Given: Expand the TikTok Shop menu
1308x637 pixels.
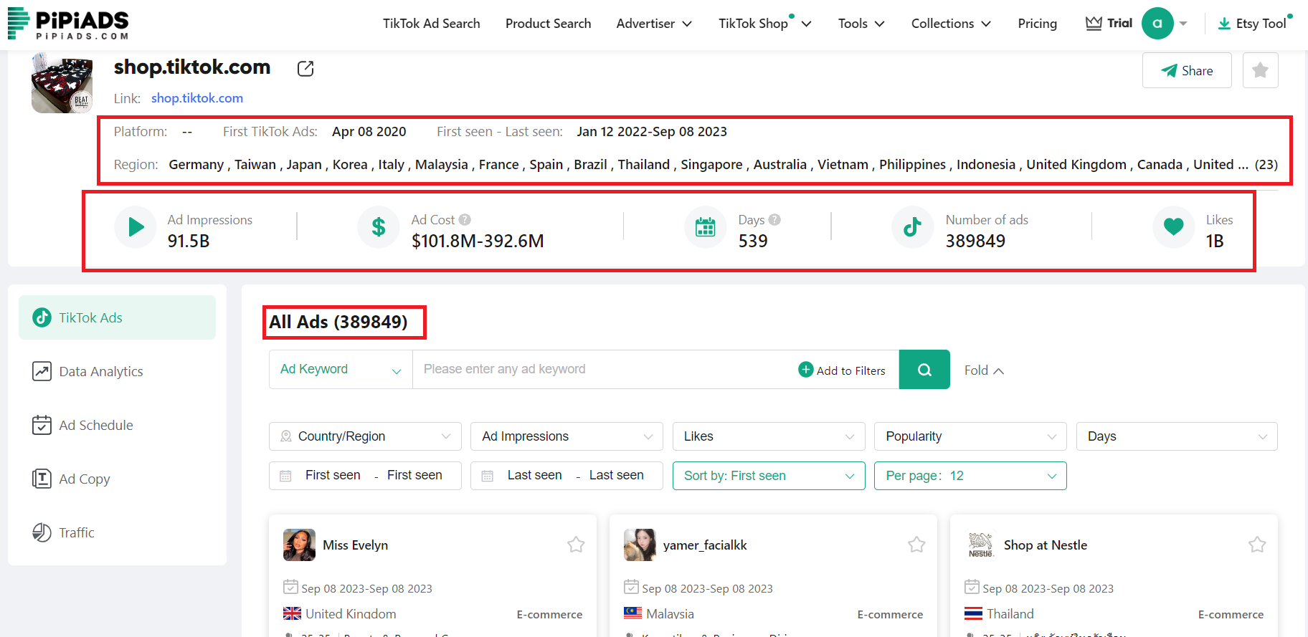Looking at the screenshot, I should [764, 24].
